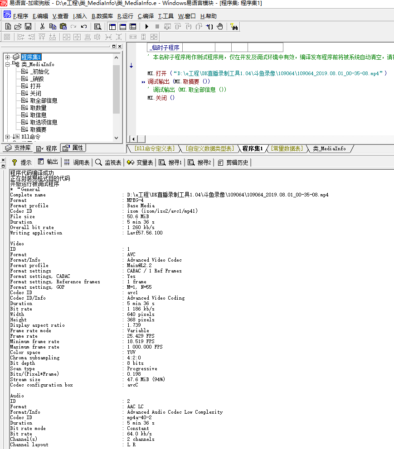Open the R.运行 menu
This screenshot has width=394, height=449.
125,16
